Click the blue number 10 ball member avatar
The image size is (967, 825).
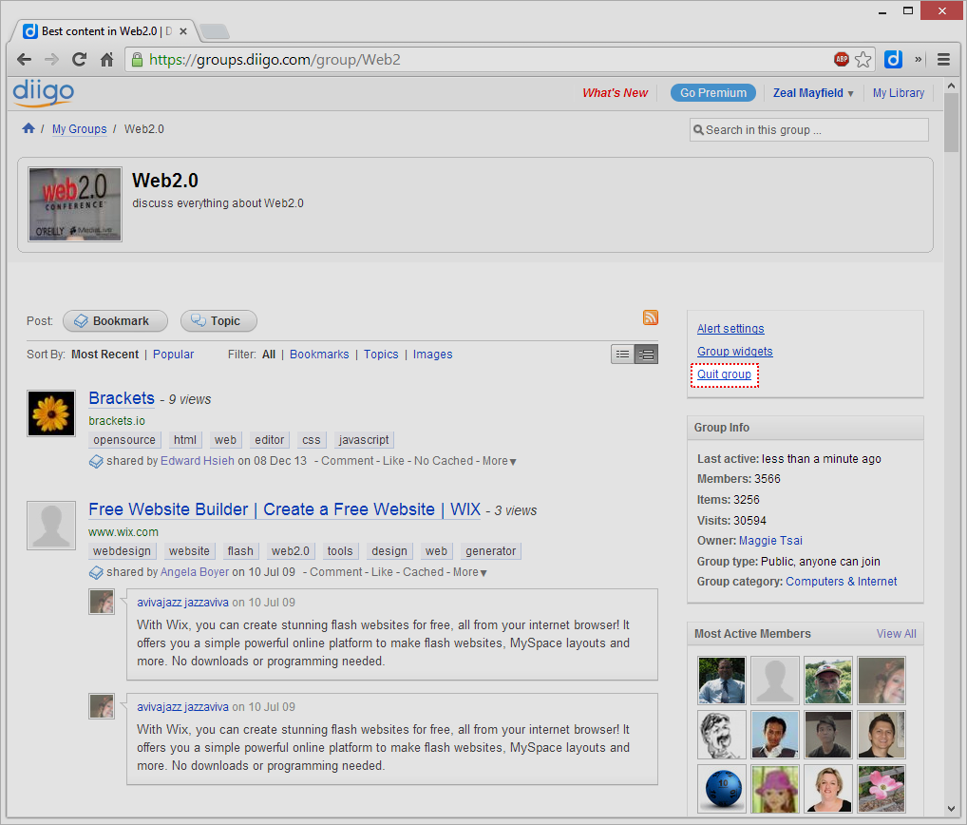(722, 789)
